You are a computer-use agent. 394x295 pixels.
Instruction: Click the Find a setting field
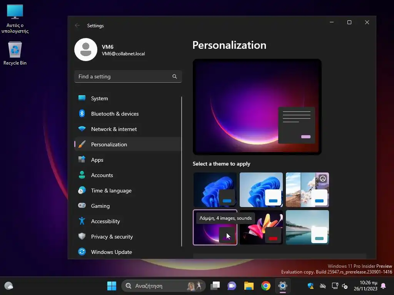pyautogui.click(x=128, y=76)
